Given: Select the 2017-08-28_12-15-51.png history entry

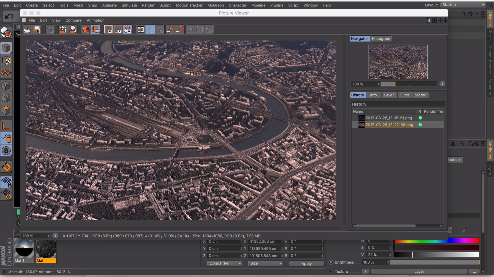Looking at the screenshot, I should point(389,118).
